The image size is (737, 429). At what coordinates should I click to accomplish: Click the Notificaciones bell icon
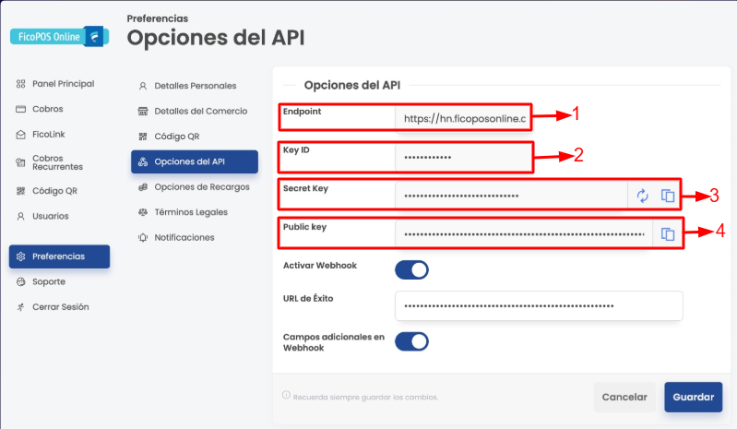point(143,238)
